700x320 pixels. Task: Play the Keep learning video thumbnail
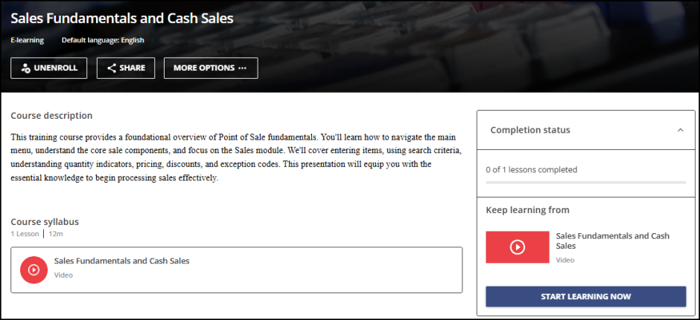point(517,247)
